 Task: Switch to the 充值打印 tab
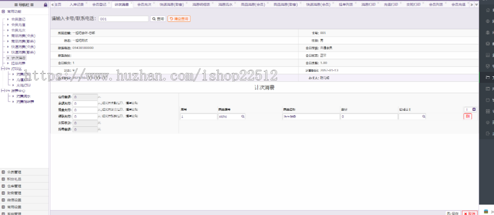[391, 5]
